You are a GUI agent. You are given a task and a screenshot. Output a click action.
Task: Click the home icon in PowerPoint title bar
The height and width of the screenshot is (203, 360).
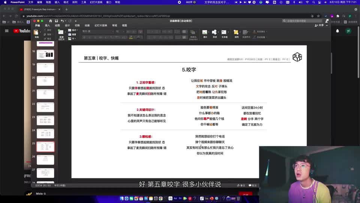pos(51,21)
